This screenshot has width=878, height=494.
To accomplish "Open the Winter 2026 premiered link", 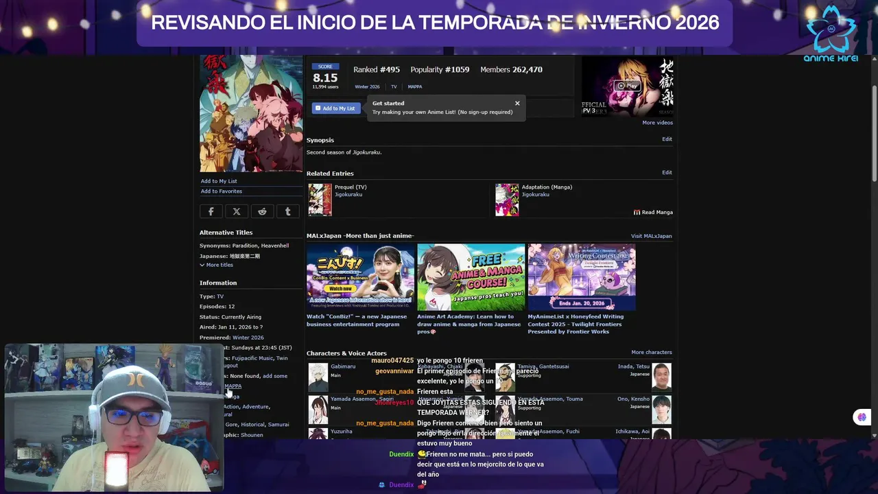I will pos(248,338).
